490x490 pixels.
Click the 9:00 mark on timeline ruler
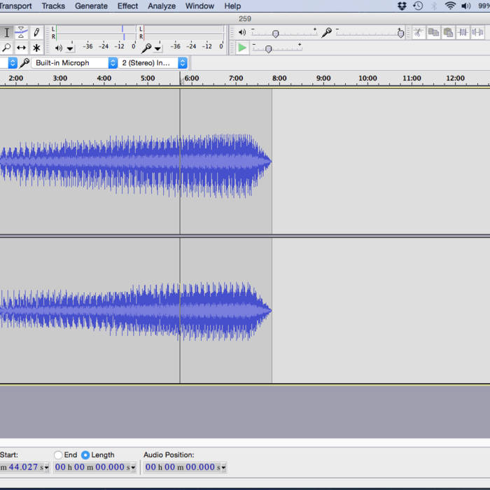click(x=323, y=78)
